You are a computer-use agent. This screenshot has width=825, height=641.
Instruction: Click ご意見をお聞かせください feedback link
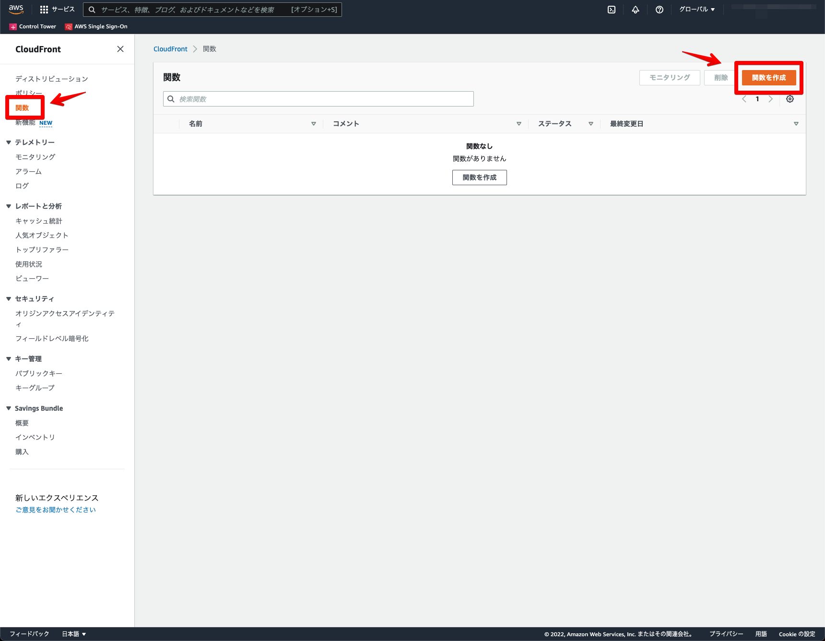click(56, 510)
